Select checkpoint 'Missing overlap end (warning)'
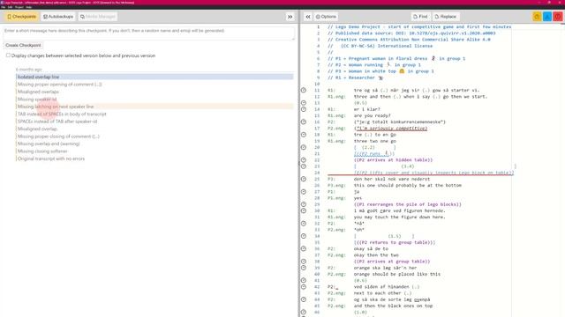This screenshot has width=565, height=317. [154, 144]
